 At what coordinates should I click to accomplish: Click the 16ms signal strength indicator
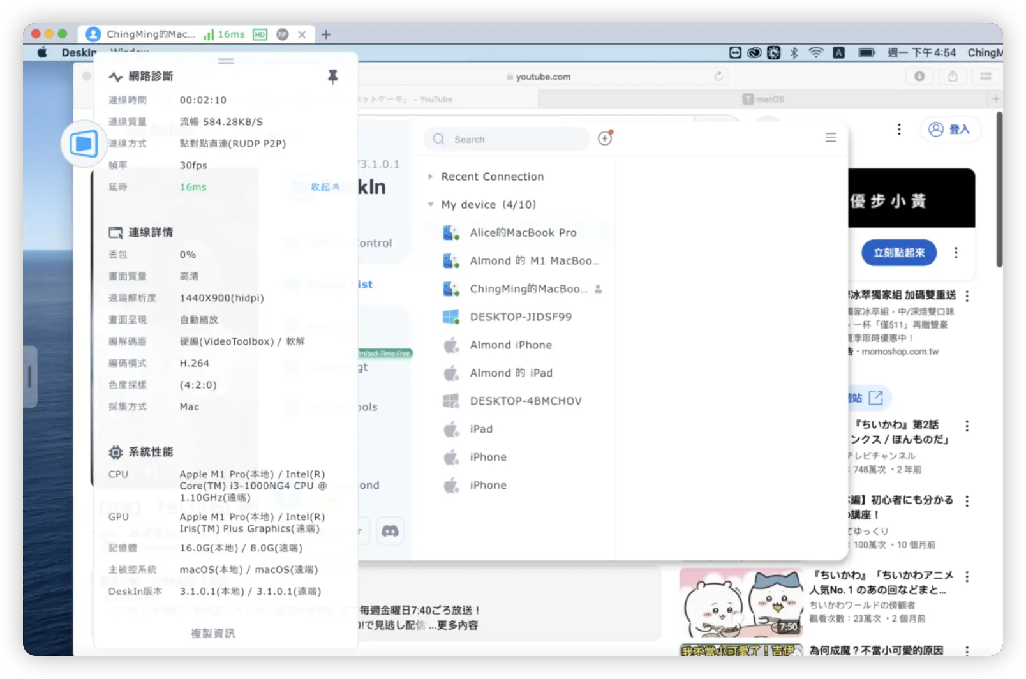pos(224,34)
